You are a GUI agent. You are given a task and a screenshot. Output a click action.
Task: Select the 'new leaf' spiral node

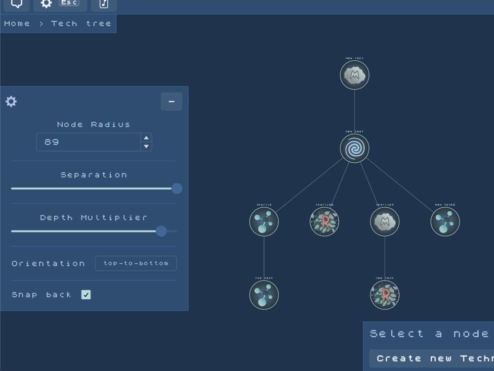pyautogui.click(x=354, y=148)
